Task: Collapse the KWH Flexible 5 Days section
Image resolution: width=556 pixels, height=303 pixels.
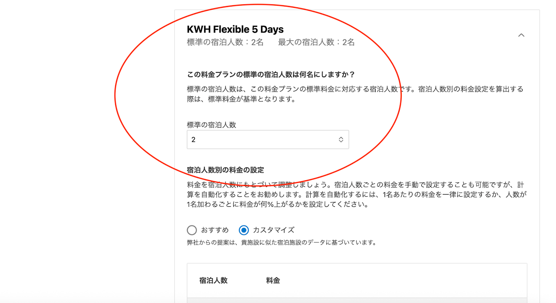Action: tap(521, 35)
